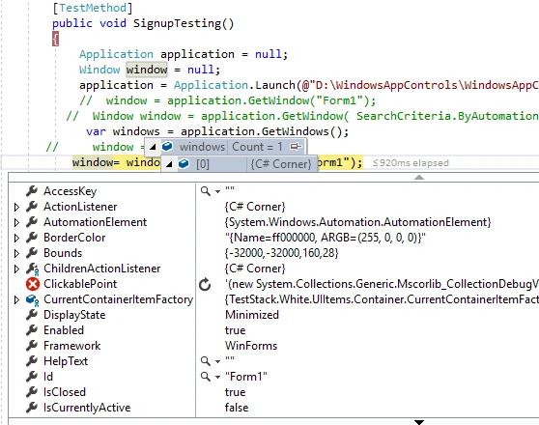Viewport: 539px width, 425px height.
Task: Select the IsCurrentlyActive property row
Action: pyautogui.click(x=273, y=408)
